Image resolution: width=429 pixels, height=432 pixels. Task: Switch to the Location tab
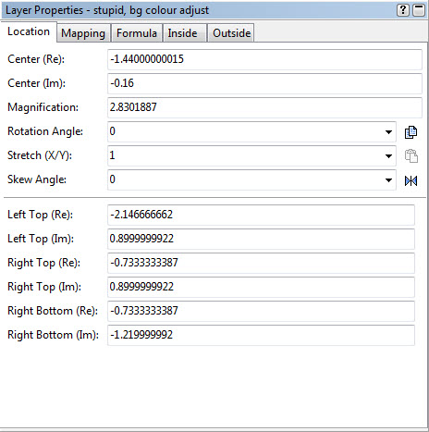(x=29, y=31)
